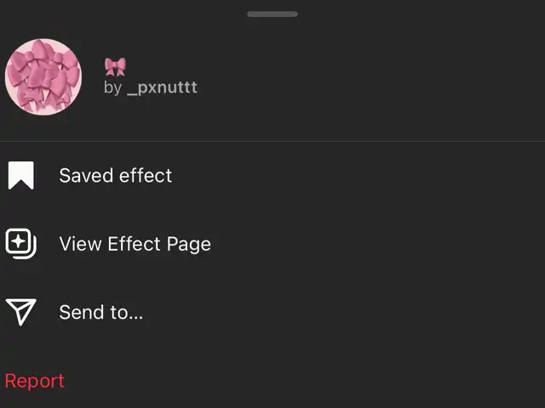Click the "by" text before the username
Image resolution: width=545 pixels, height=408 pixels.
[x=112, y=88]
